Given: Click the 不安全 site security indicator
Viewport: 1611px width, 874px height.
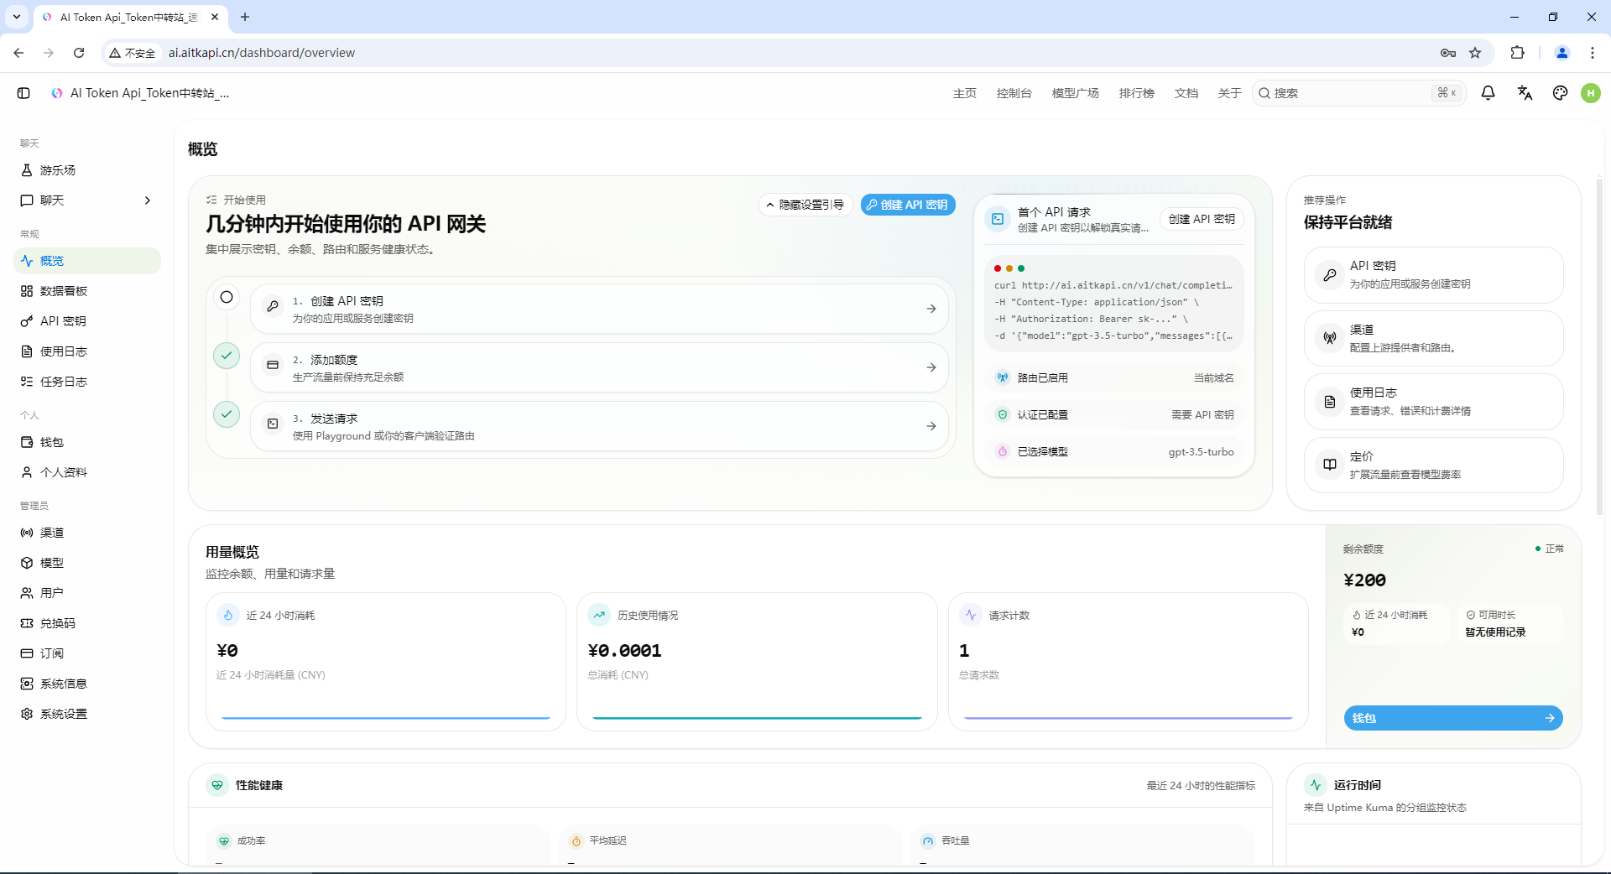Looking at the screenshot, I should [133, 53].
